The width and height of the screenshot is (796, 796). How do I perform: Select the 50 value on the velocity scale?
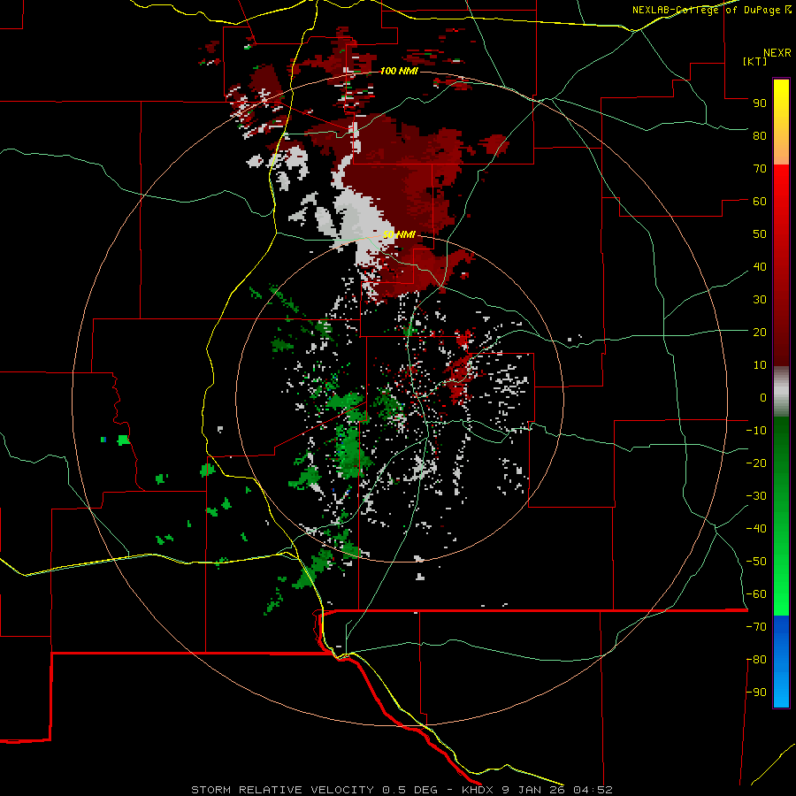(x=760, y=234)
